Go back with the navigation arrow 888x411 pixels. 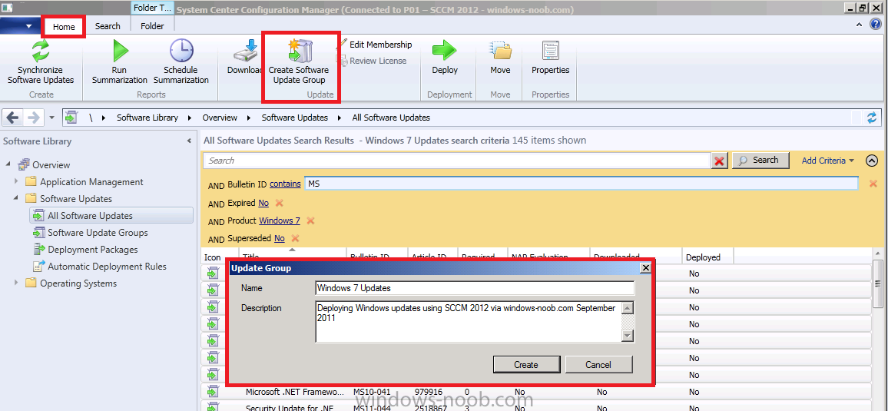(12, 118)
